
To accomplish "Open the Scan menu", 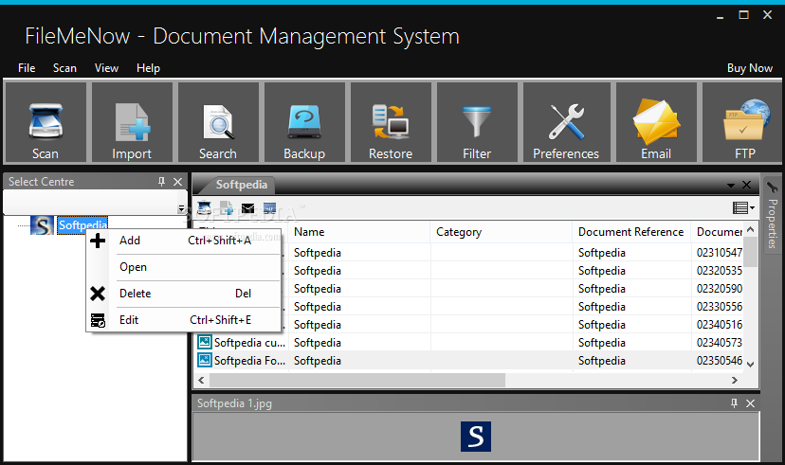I will click(65, 68).
